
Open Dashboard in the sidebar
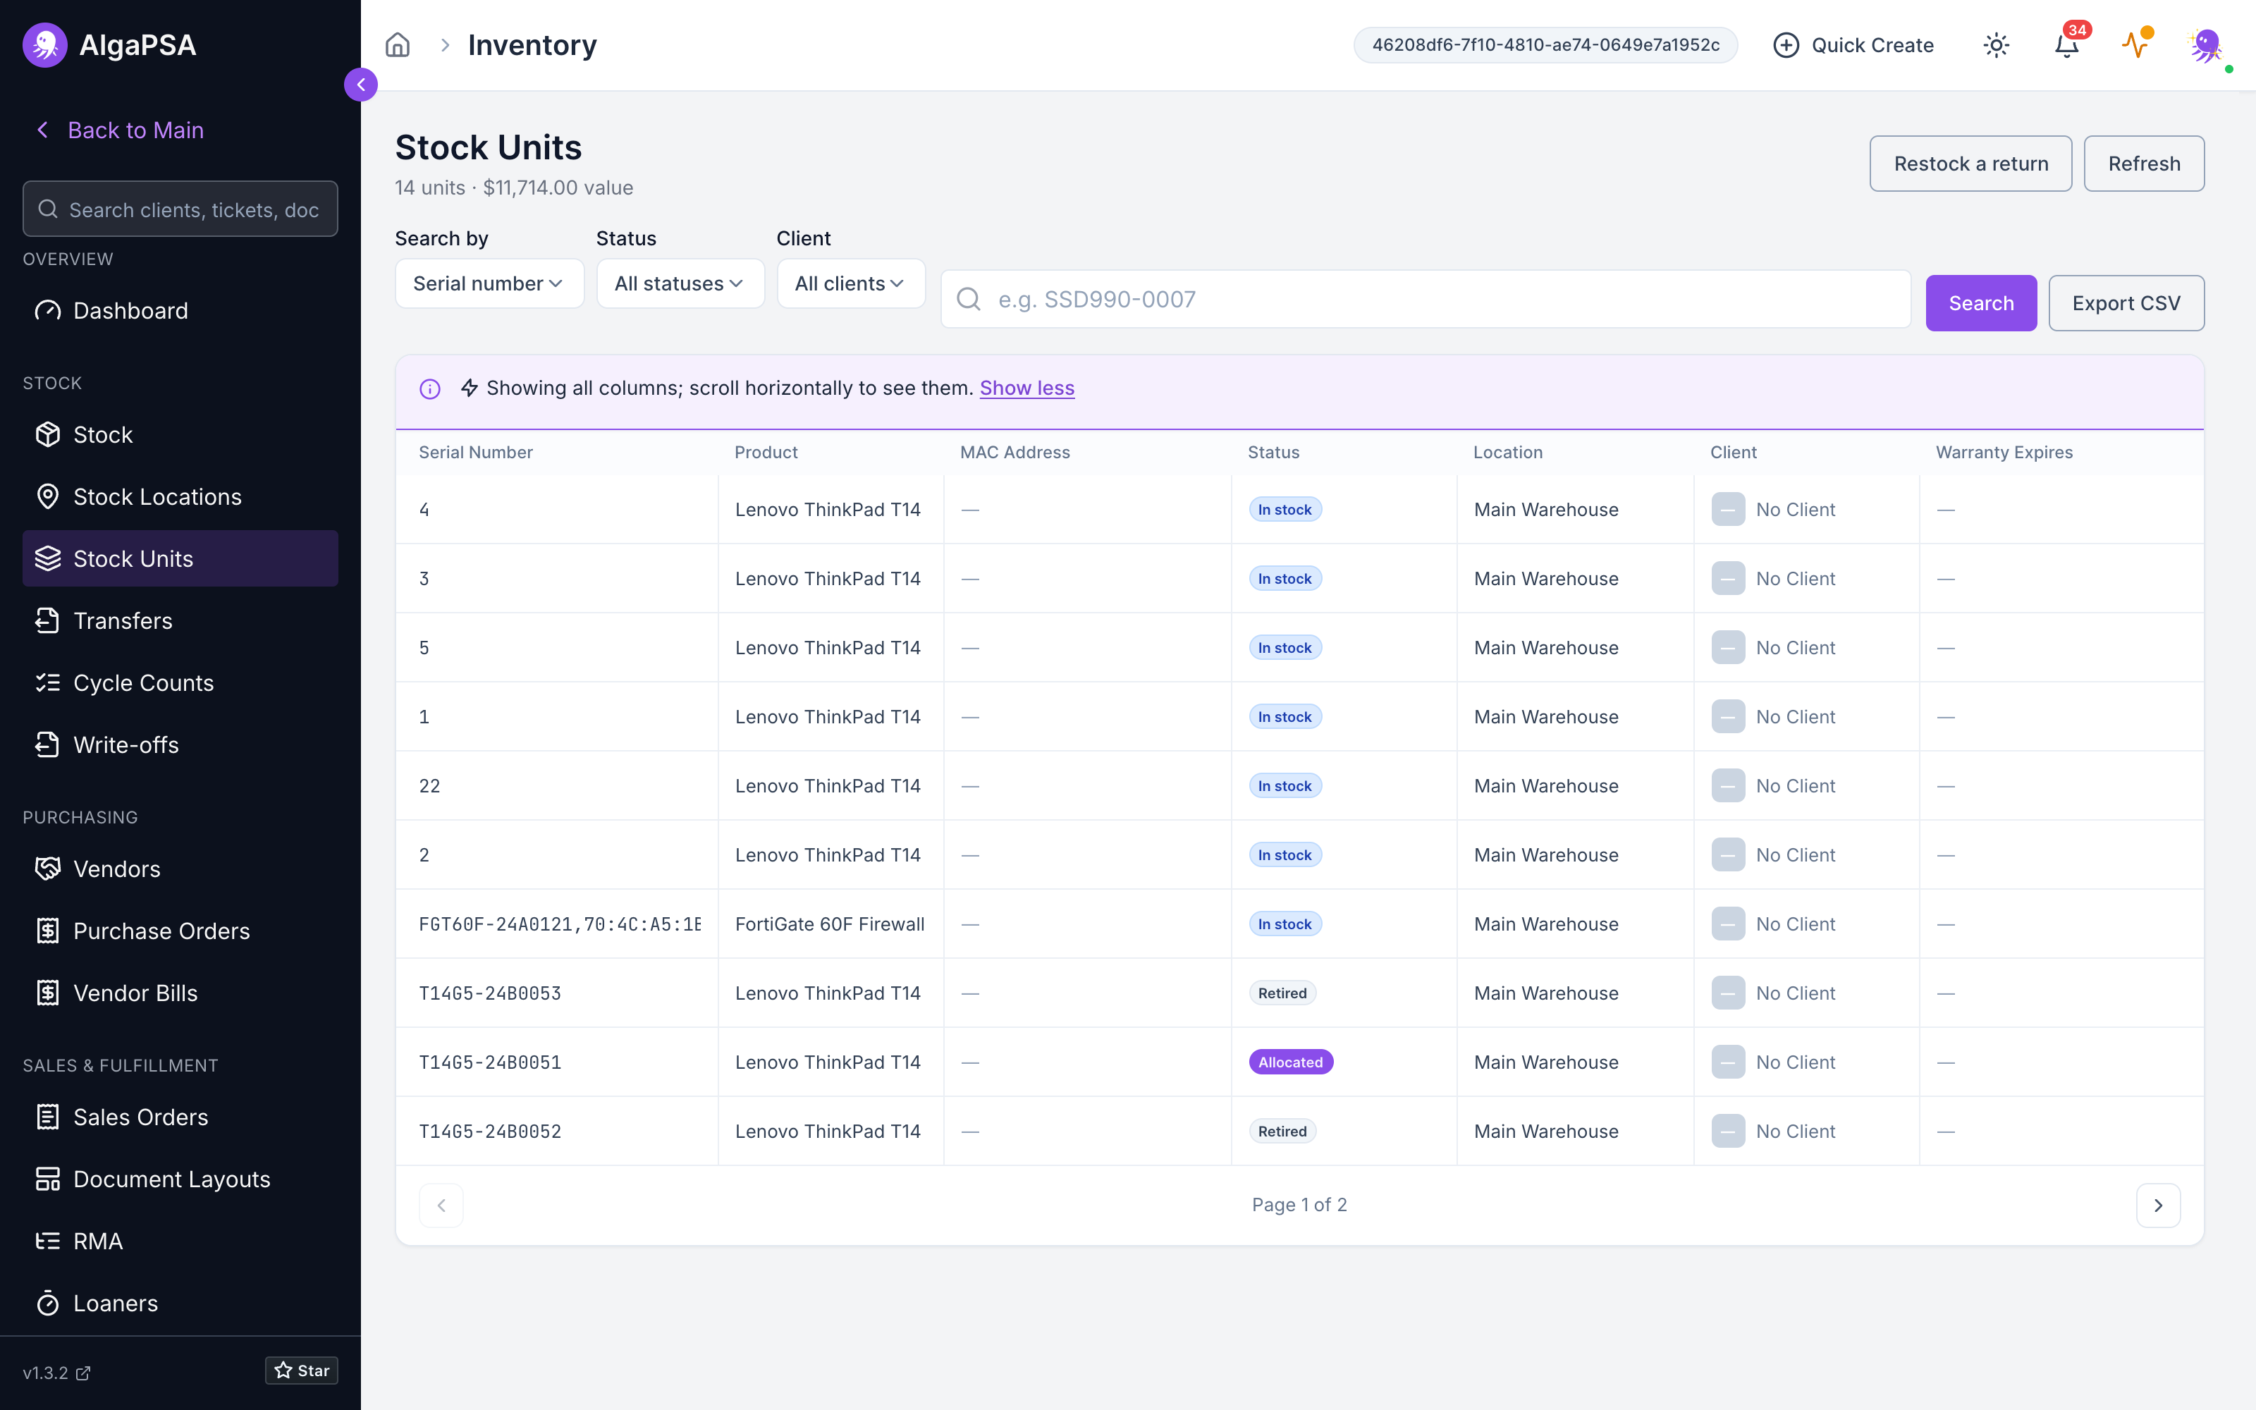click(180, 310)
